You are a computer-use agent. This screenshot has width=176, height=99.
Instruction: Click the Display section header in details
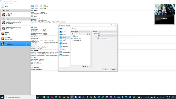35,27
